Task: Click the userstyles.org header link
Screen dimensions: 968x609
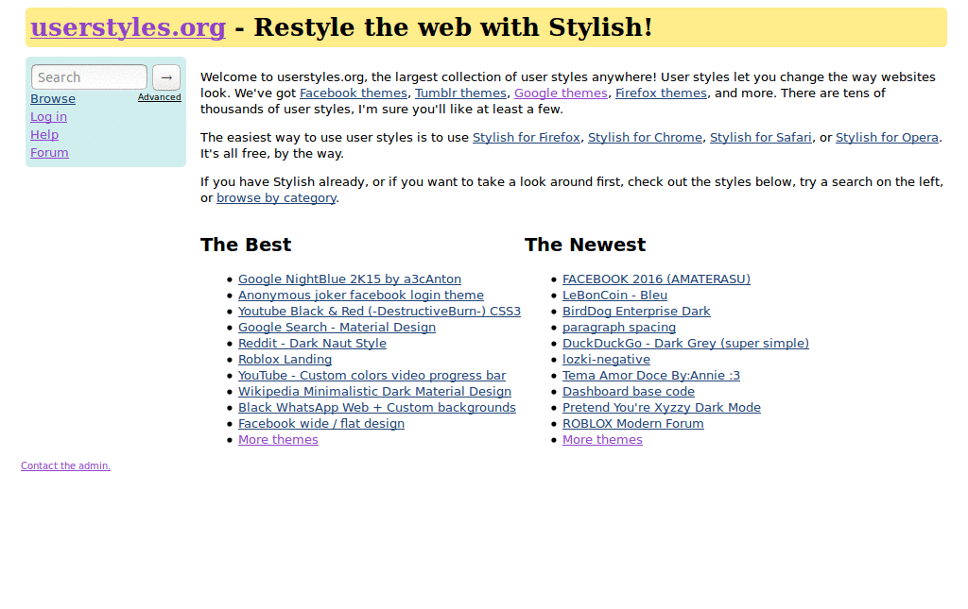Action: (x=128, y=26)
